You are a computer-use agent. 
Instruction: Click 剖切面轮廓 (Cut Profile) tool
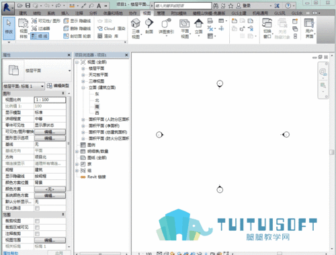tap(77, 36)
